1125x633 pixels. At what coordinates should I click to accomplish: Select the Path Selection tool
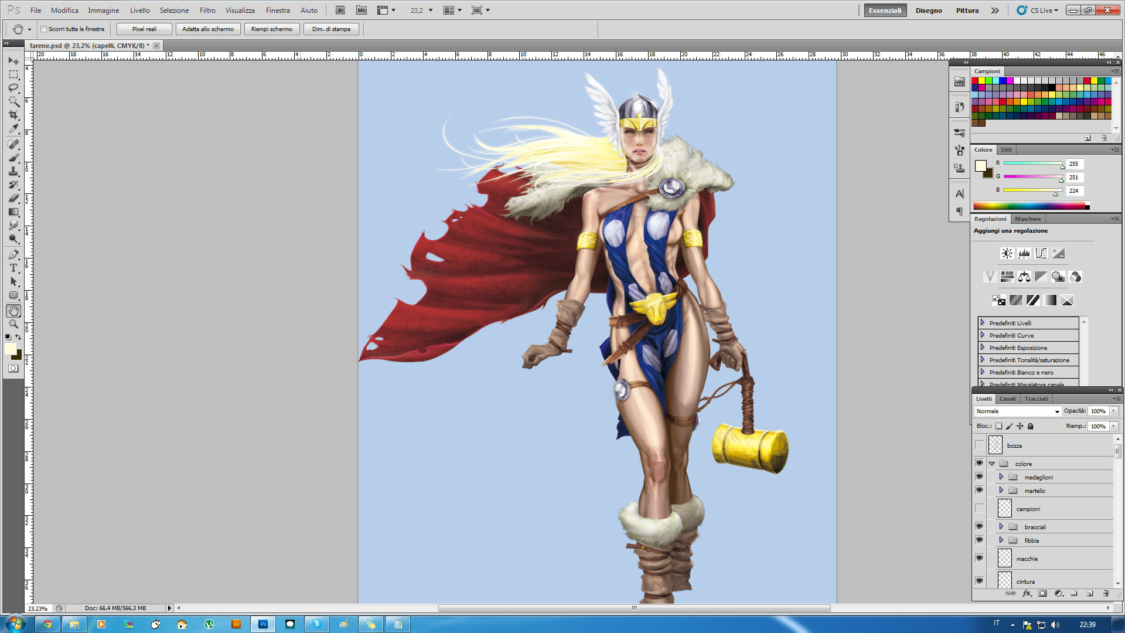coord(13,281)
